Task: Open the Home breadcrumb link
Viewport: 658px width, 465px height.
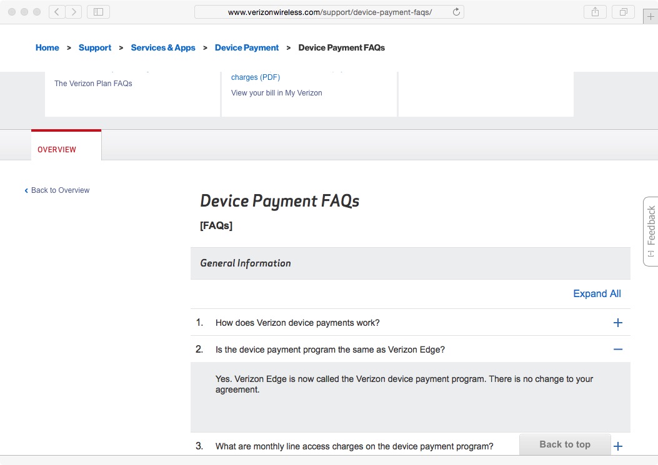Action: coord(47,48)
